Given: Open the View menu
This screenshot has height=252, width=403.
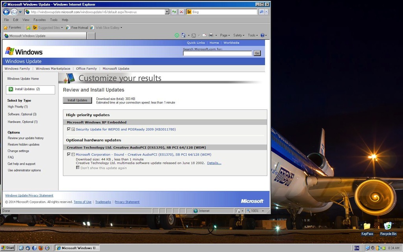Looking at the screenshot, I should coord(26,20).
